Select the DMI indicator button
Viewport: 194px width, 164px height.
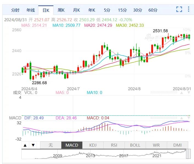[178, 145]
